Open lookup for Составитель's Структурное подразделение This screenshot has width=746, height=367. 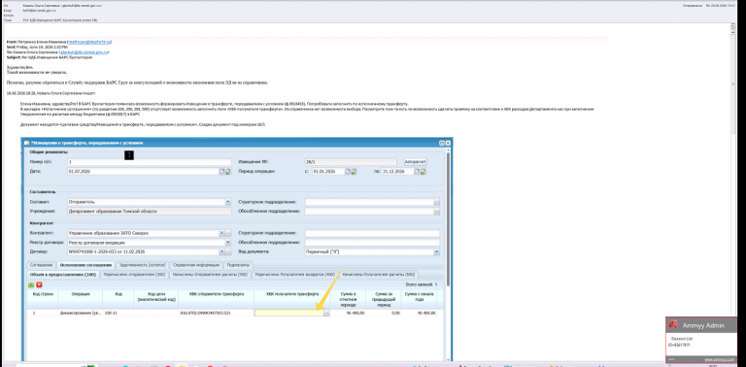pyautogui.click(x=437, y=202)
